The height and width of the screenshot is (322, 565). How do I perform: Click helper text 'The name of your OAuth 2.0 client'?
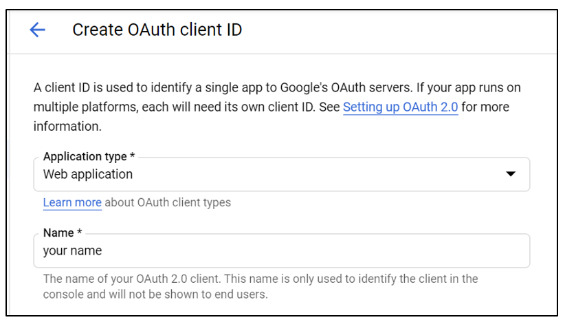coord(137,279)
